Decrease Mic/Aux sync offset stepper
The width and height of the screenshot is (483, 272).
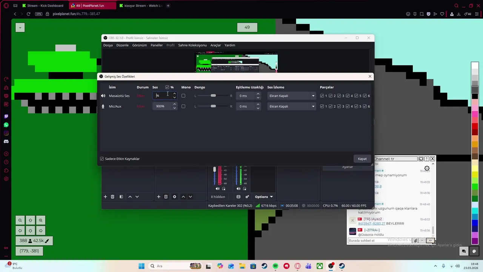[x=258, y=108]
